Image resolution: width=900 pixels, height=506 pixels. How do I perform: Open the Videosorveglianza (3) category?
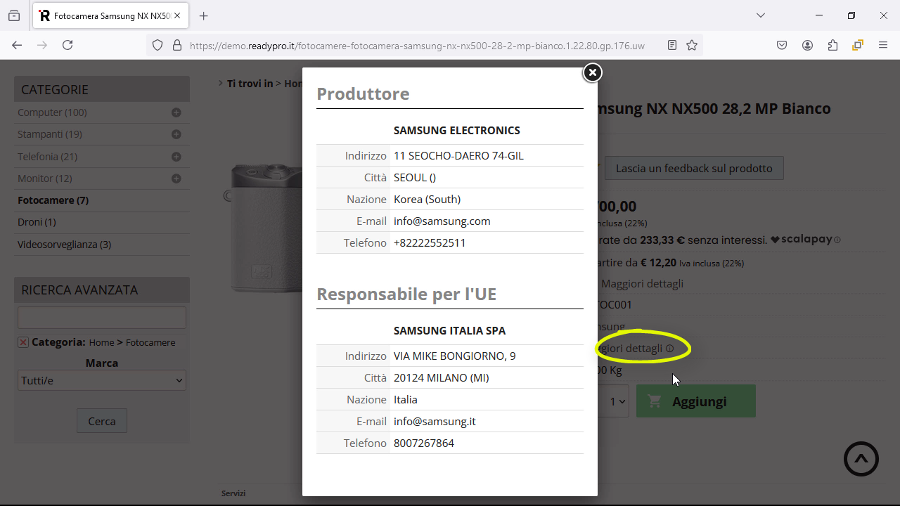tap(64, 245)
